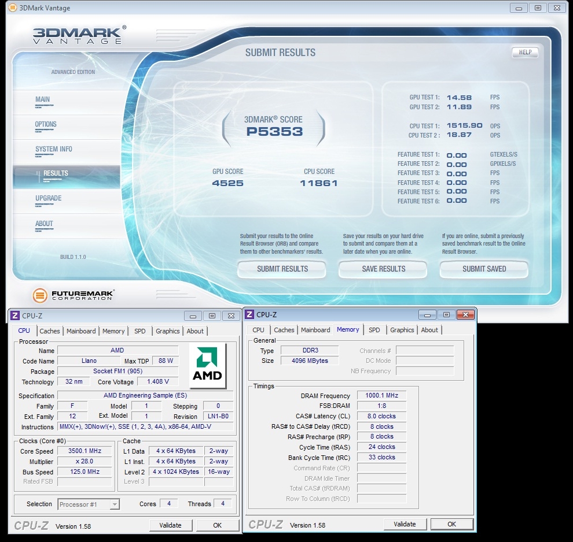Click OK in right CPU-Z window
573x542 pixels.
tap(452, 524)
